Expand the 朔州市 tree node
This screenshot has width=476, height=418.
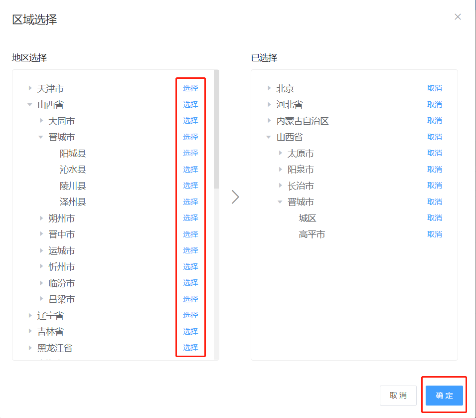click(x=41, y=218)
